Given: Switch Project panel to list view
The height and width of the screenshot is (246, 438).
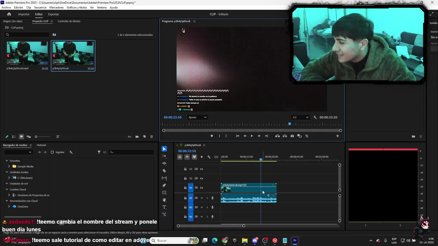Looking at the screenshot, I should 14,137.
